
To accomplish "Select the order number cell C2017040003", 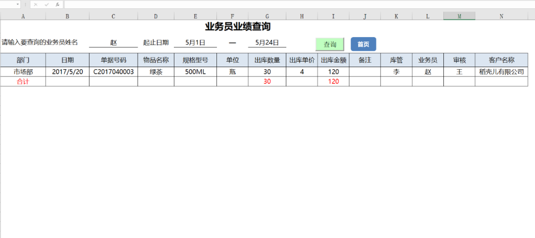I will 113,72.
